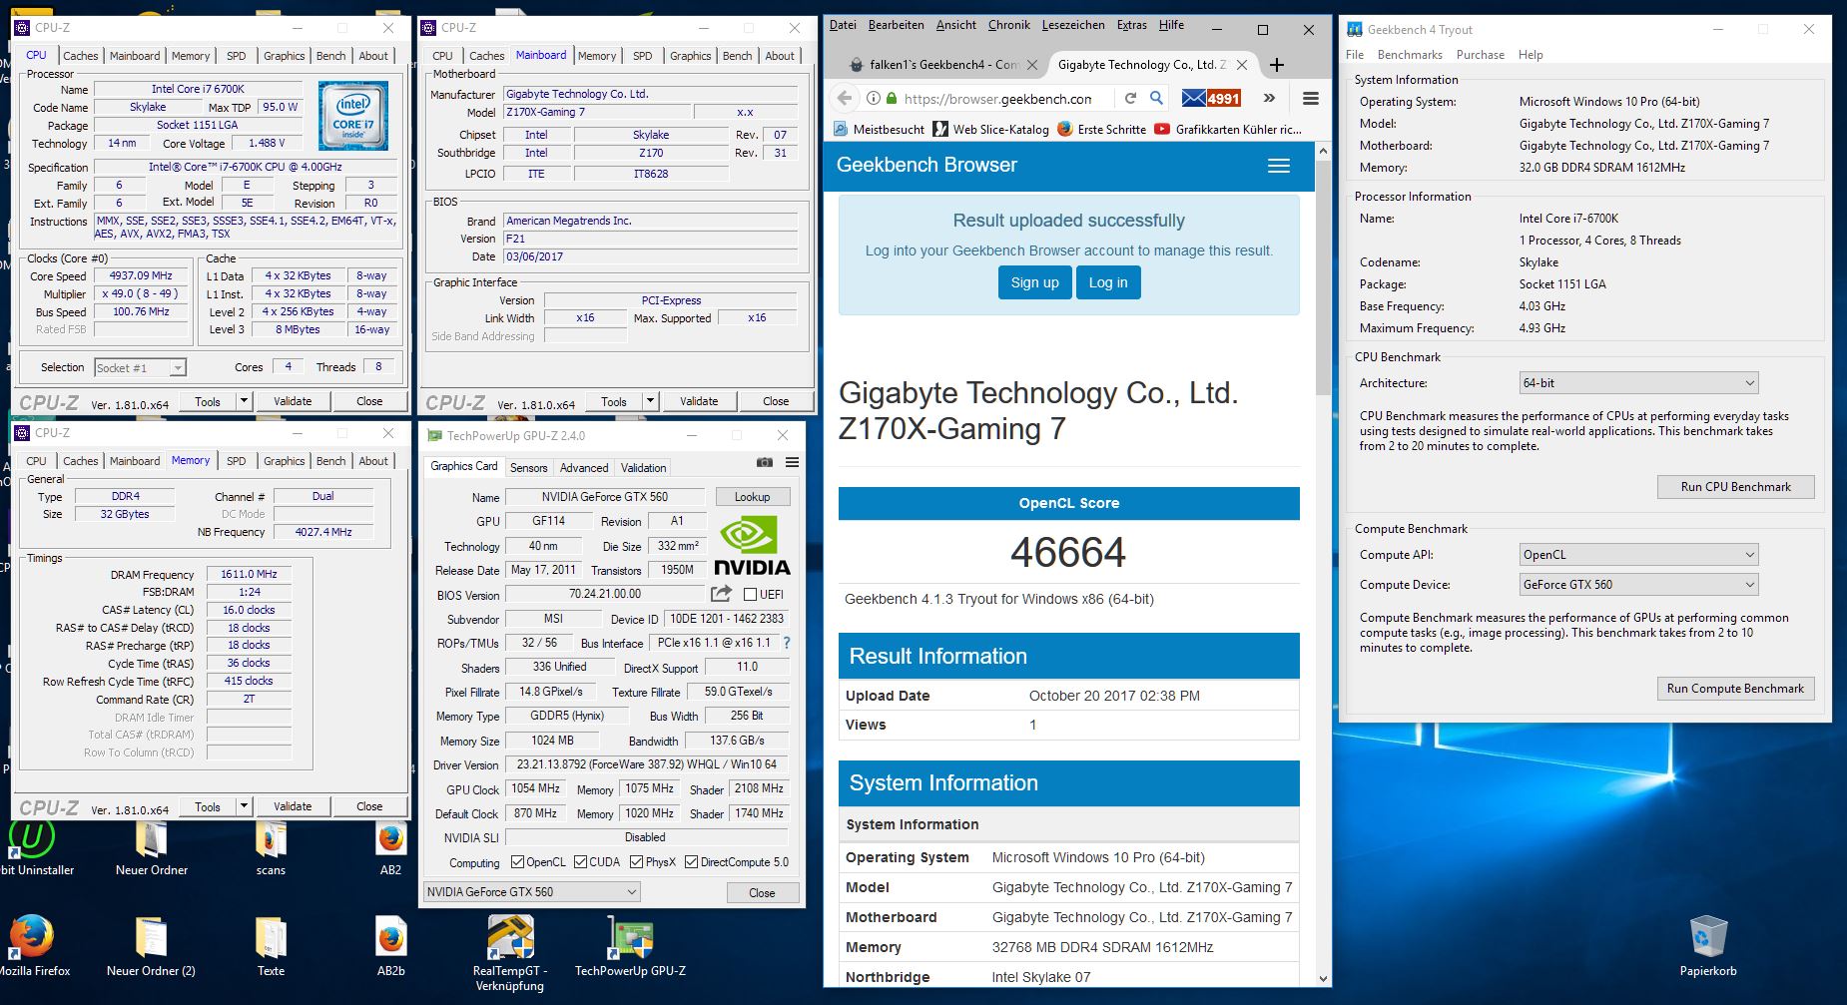
Task: Open the Benchmarks menu in Geekbench 4
Action: 1410,55
